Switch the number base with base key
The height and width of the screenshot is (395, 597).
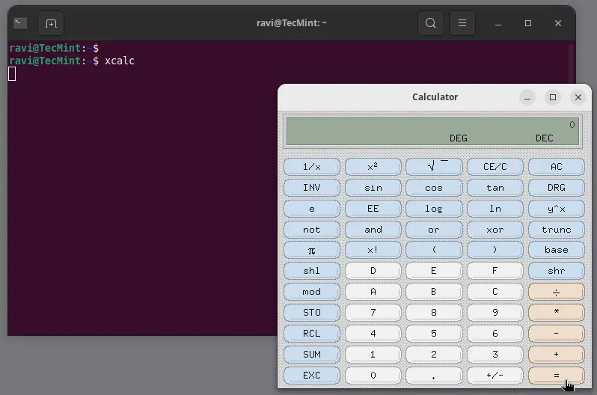pos(557,250)
